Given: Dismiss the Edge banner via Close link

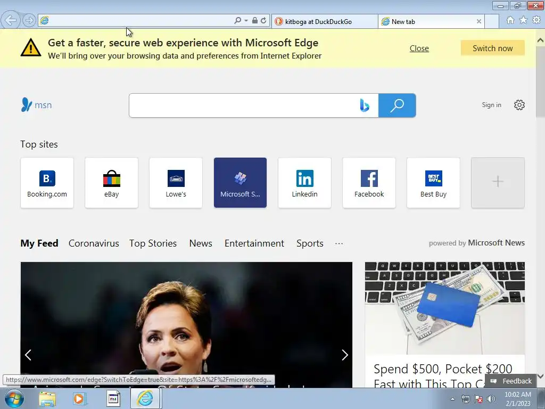Looking at the screenshot, I should (419, 48).
